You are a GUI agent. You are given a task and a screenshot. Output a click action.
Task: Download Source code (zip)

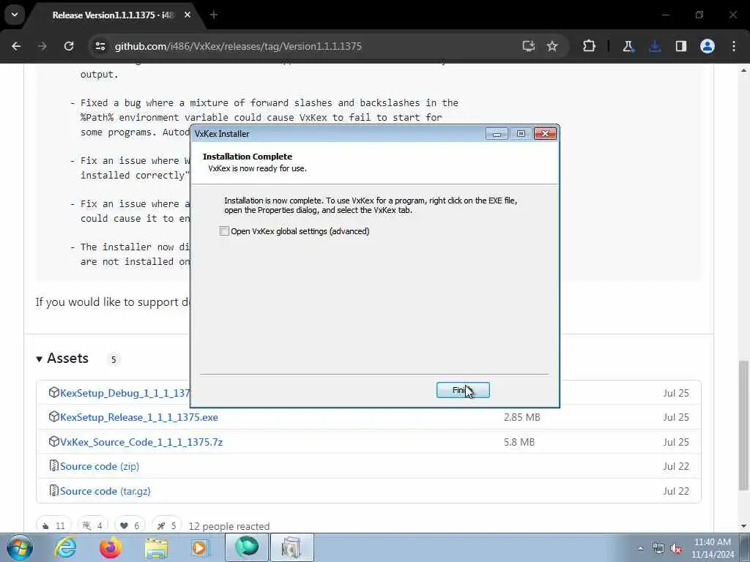(x=100, y=466)
